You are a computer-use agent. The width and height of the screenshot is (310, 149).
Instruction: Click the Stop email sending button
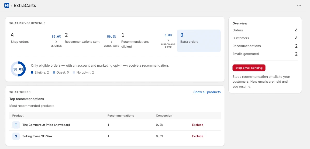coord(249,68)
